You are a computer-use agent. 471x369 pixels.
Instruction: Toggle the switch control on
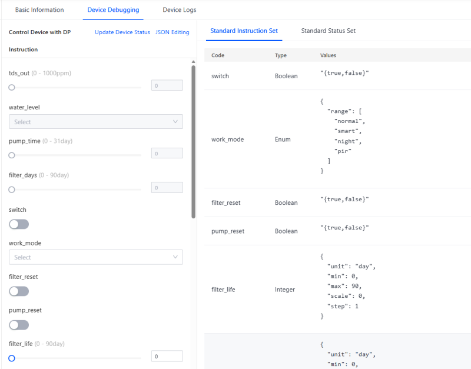pos(19,224)
